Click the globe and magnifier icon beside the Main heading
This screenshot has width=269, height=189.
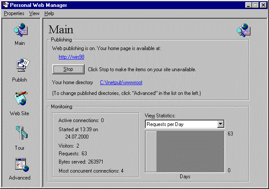tap(244, 30)
